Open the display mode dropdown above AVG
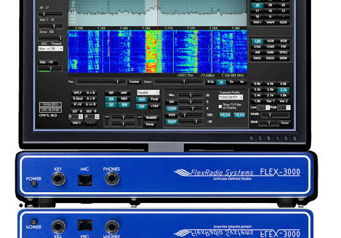 point(148,92)
